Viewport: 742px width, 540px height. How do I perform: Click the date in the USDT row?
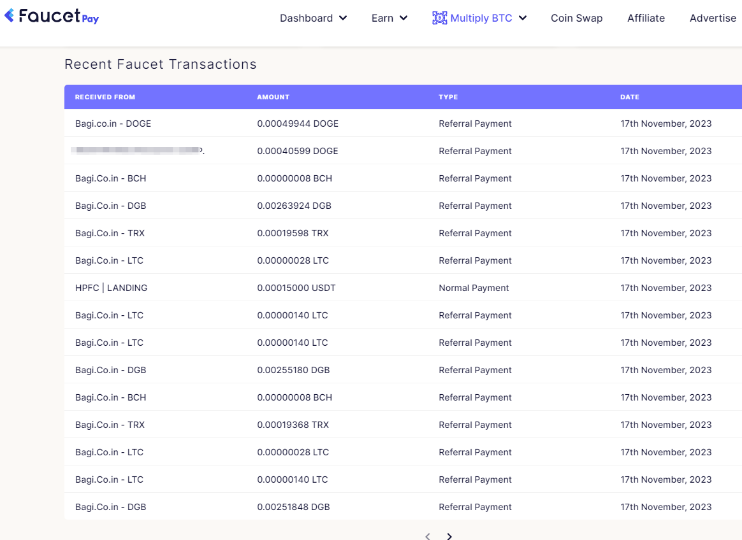pos(666,288)
